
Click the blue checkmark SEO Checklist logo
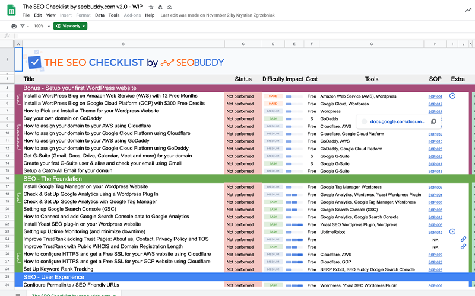(x=34, y=62)
